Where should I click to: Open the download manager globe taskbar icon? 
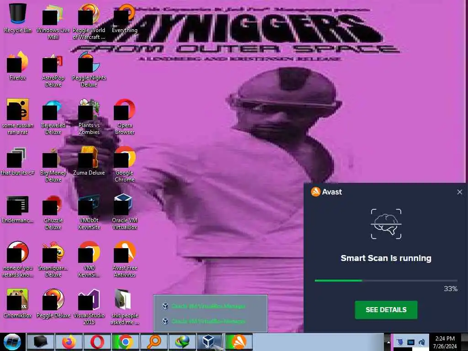click(182, 342)
